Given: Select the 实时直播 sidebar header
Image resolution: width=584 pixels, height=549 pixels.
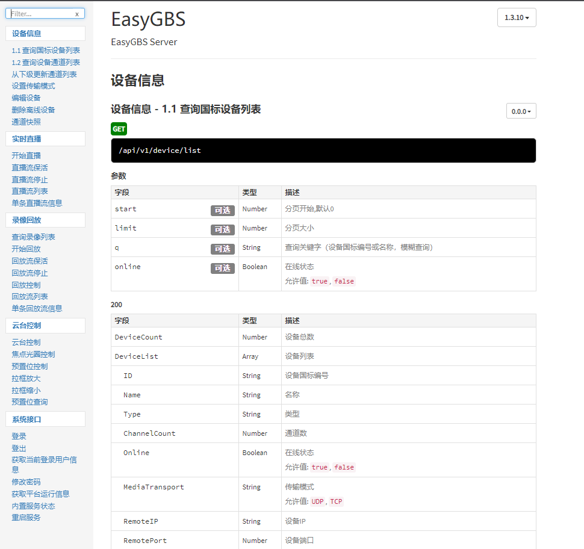Looking at the screenshot, I should pos(45,139).
